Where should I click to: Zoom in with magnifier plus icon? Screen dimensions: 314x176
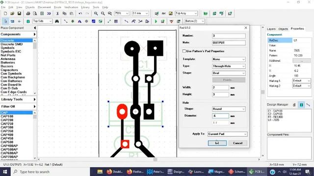96,13
